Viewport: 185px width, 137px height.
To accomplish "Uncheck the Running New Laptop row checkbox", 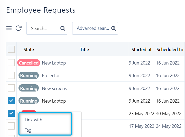I will pyautogui.click(x=11, y=101).
